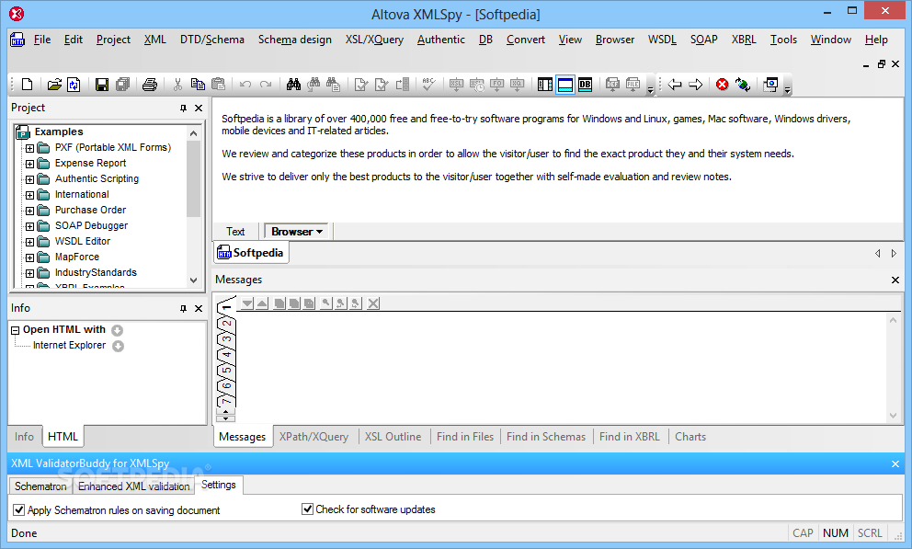The width and height of the screenshot is (912, 549).
Task: Switch to the XPath/XQuery tab
Action: click(313, 437)
